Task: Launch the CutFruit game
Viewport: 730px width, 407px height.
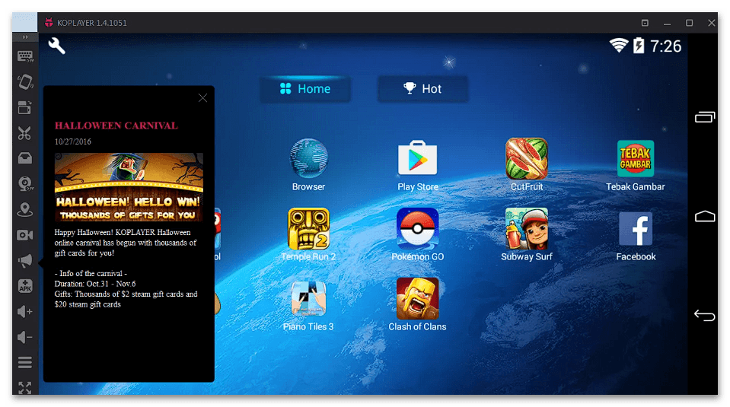Action: point(527,164)
